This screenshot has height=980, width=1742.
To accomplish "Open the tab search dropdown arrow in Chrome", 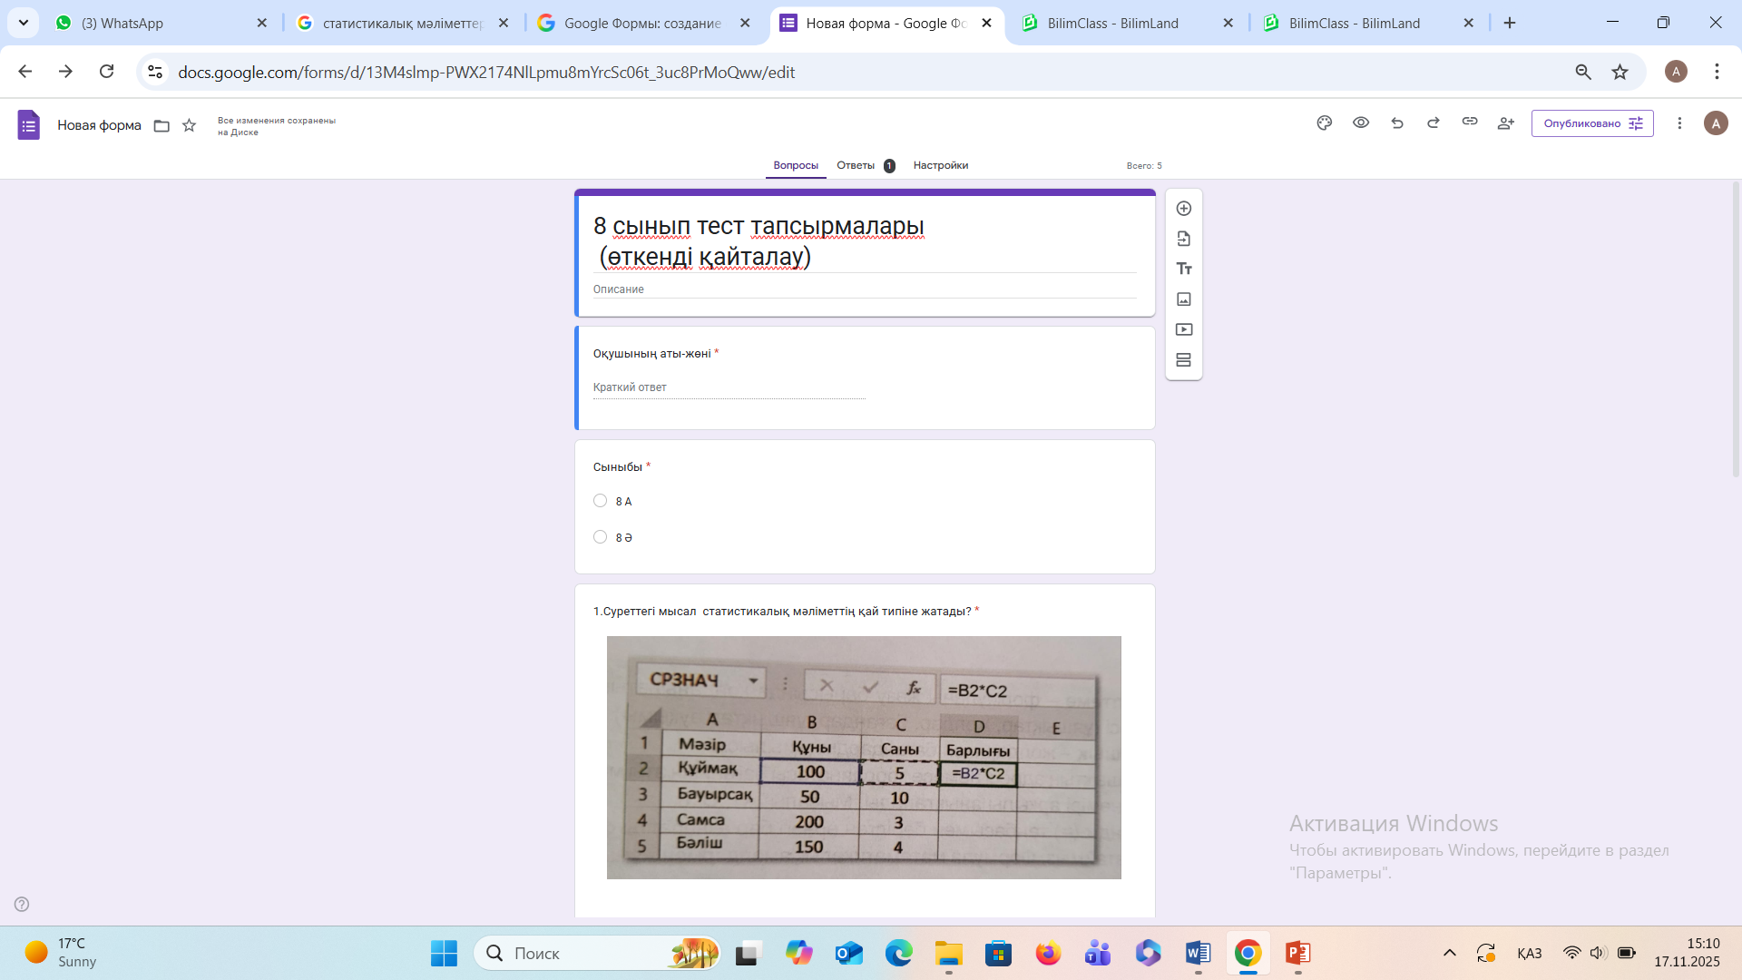I will [24, 23].
